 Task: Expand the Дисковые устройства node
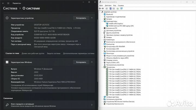(x=102, y=30)
